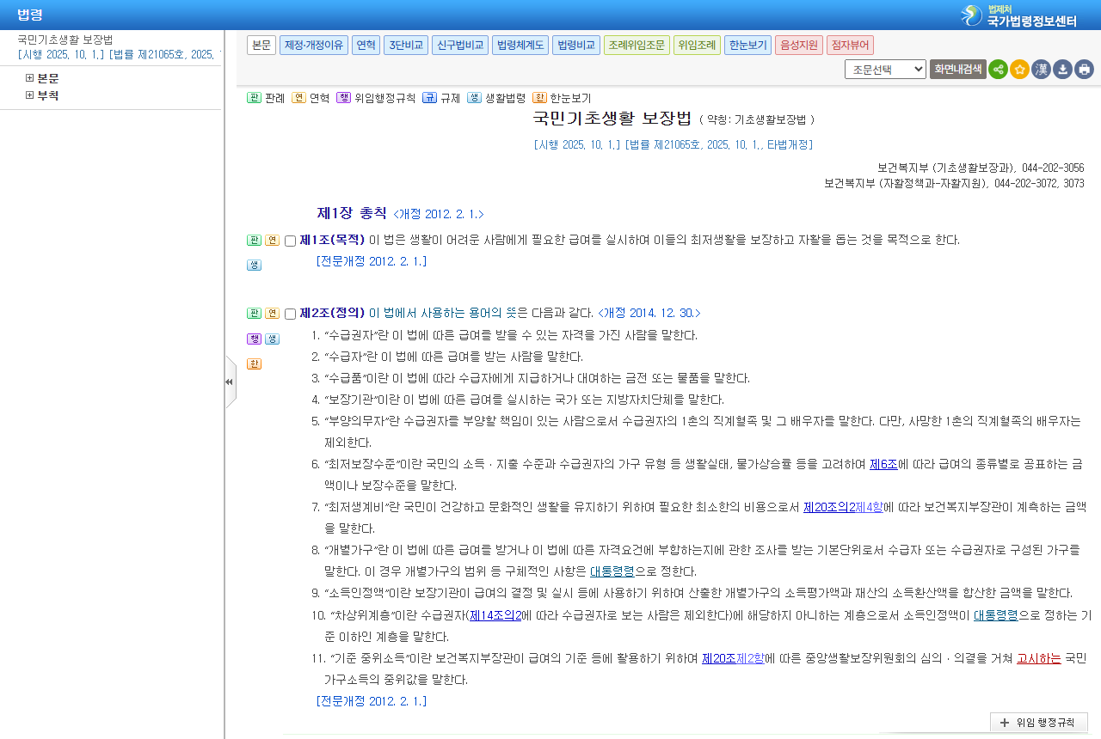The image size is (1101, 739).
Task: Click the 법제처 국가법령정보센터 logo
Action: (1019, 15)
